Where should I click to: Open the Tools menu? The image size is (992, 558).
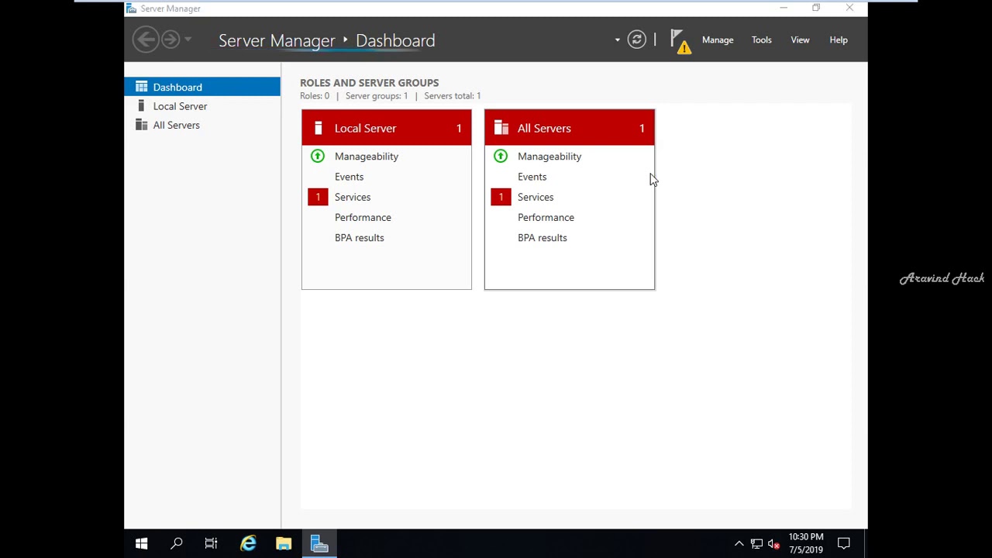click(762, 40)
